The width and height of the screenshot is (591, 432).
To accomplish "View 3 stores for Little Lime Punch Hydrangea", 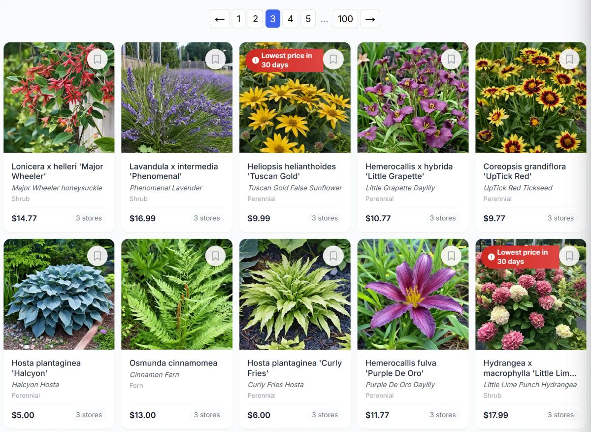I will coord(560,415).
